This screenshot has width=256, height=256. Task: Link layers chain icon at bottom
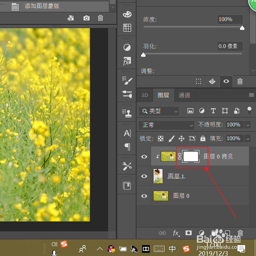point(162,233)
